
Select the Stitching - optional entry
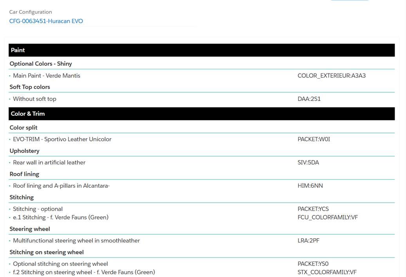click(x=38, y=209)
